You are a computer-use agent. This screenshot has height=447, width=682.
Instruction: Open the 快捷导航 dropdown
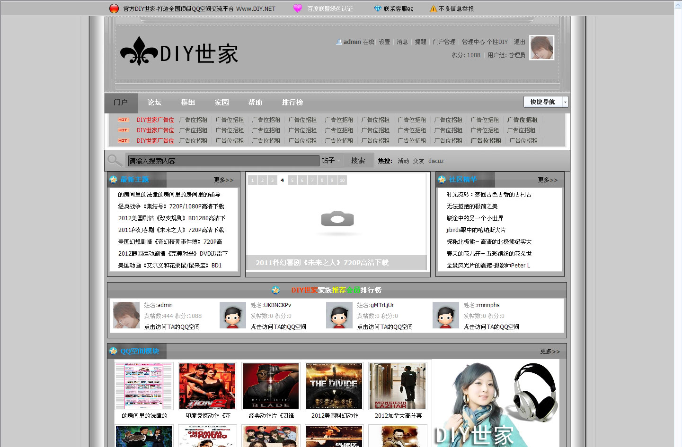tap(545, 102)
